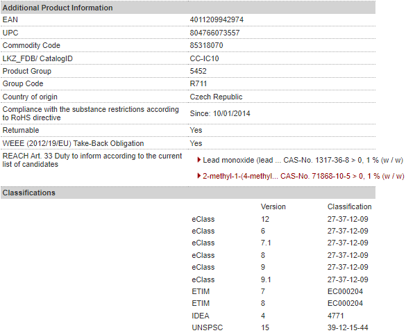The height and width of the screenshot is (333, 406).
Task: Click the WEEE Take-Back Obligation value Yes
Action: coord(196,143)
